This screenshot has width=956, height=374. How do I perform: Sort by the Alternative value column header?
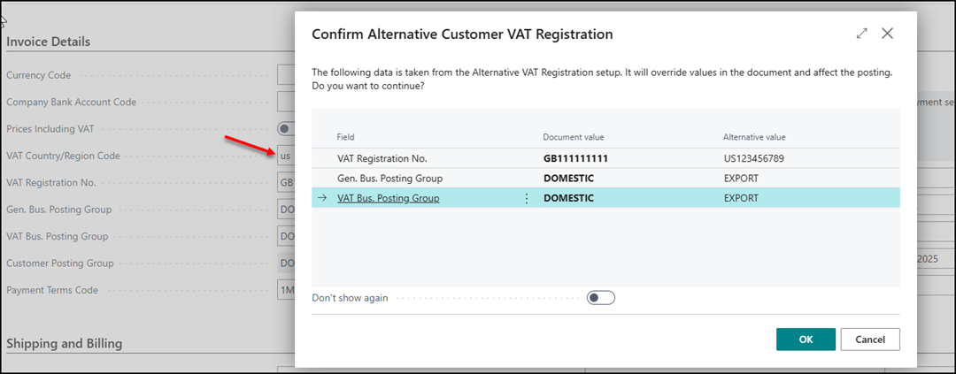coord(754,137)
